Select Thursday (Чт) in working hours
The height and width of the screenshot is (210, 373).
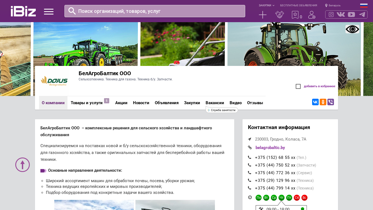(282, 198)
